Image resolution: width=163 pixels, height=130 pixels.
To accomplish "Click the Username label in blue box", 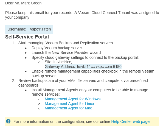I will click(17, 29).
